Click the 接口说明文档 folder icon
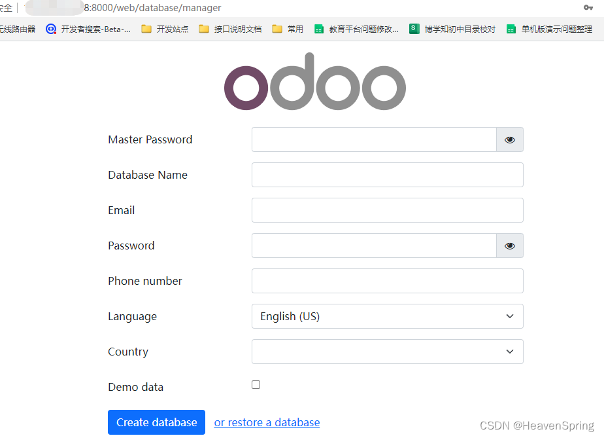 coord(205,28)
